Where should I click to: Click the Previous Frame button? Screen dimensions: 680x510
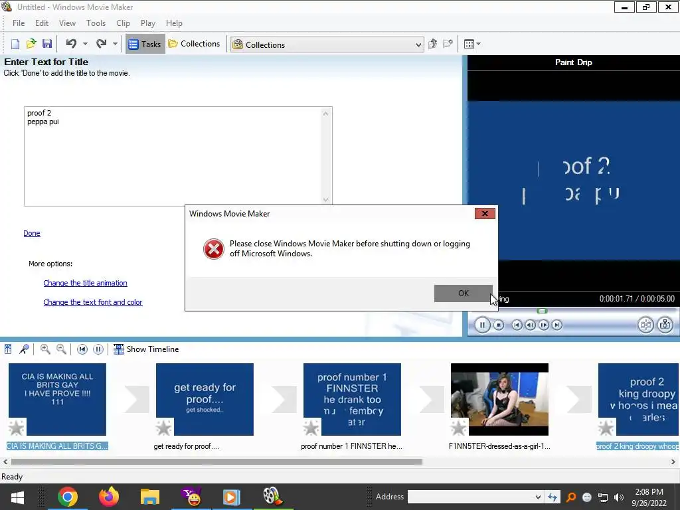[530, 325]
